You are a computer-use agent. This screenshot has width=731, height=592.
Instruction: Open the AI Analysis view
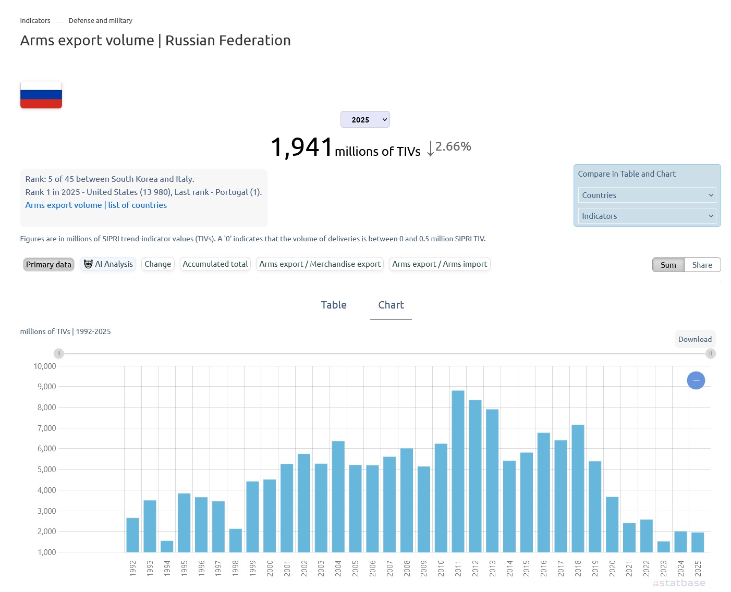(108, 264)
